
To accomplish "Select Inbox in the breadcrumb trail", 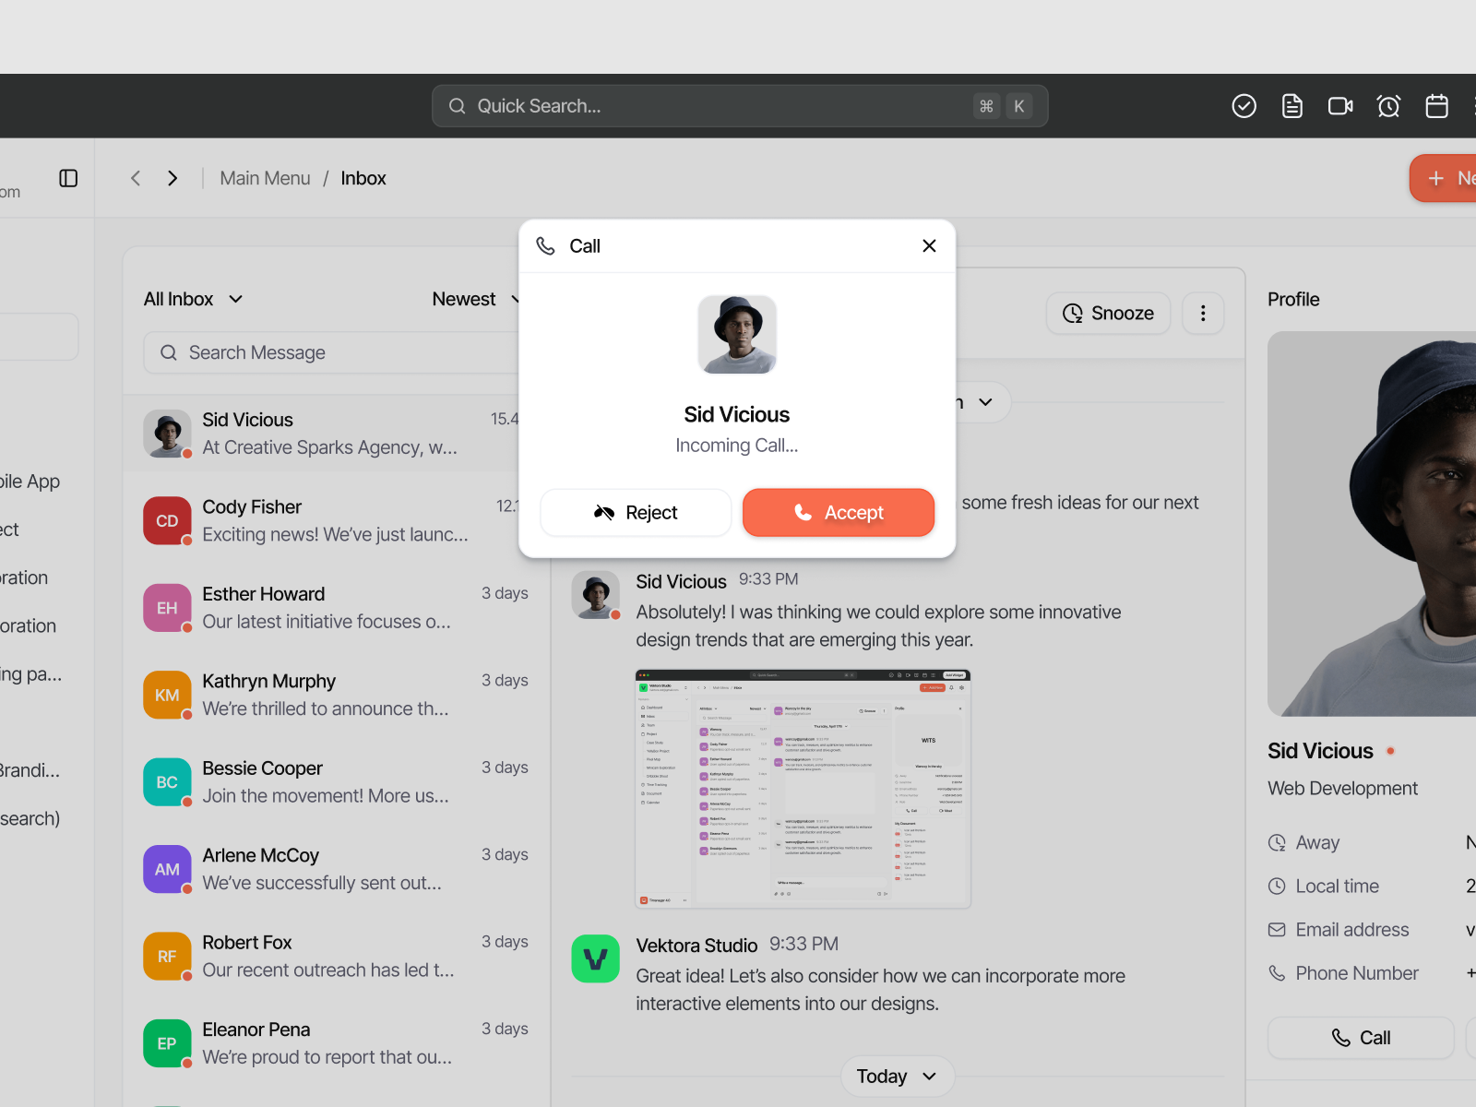I will (363, 177).
